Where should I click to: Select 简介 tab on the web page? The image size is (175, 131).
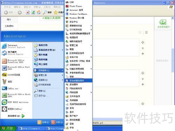[x=9, y=20]
